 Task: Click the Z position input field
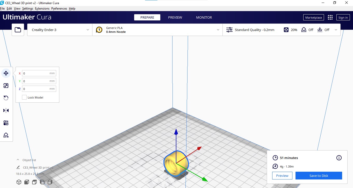pos(39,89)
